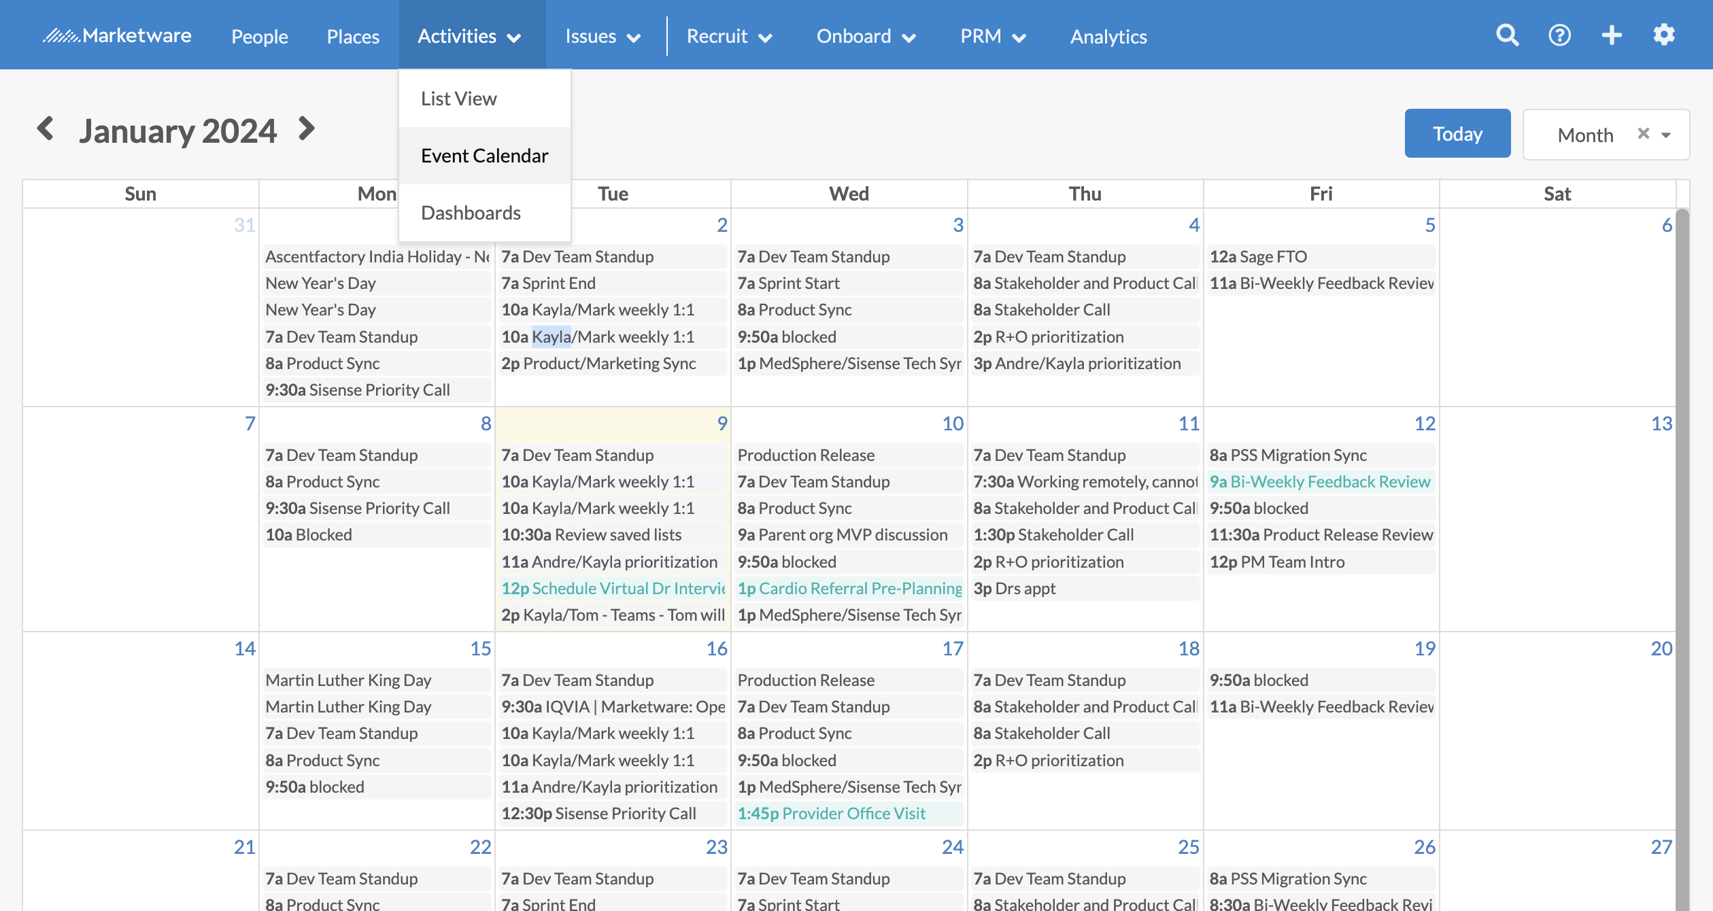Select day number 9 in calendar
This screenshot has height=911, width=1713.
722,423
